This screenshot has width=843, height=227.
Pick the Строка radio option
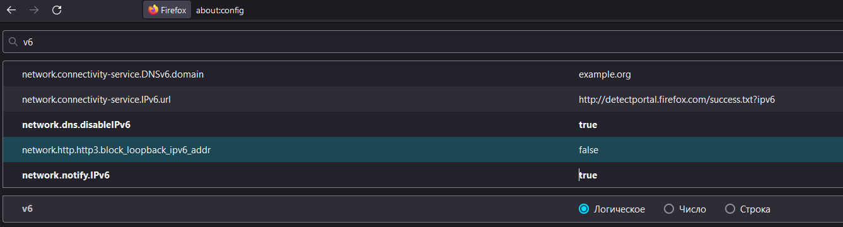pos(730,209)
